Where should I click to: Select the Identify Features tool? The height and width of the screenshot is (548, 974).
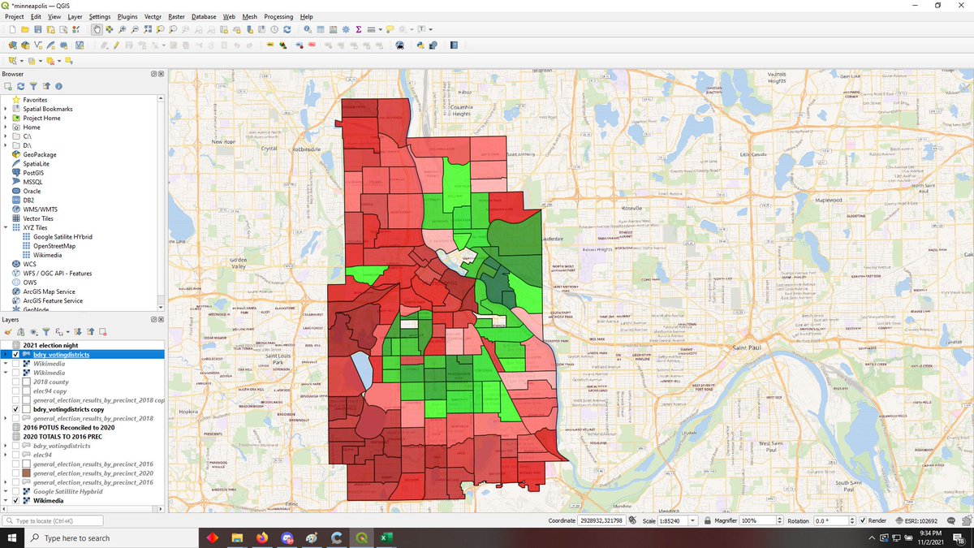tap(308, 29)
